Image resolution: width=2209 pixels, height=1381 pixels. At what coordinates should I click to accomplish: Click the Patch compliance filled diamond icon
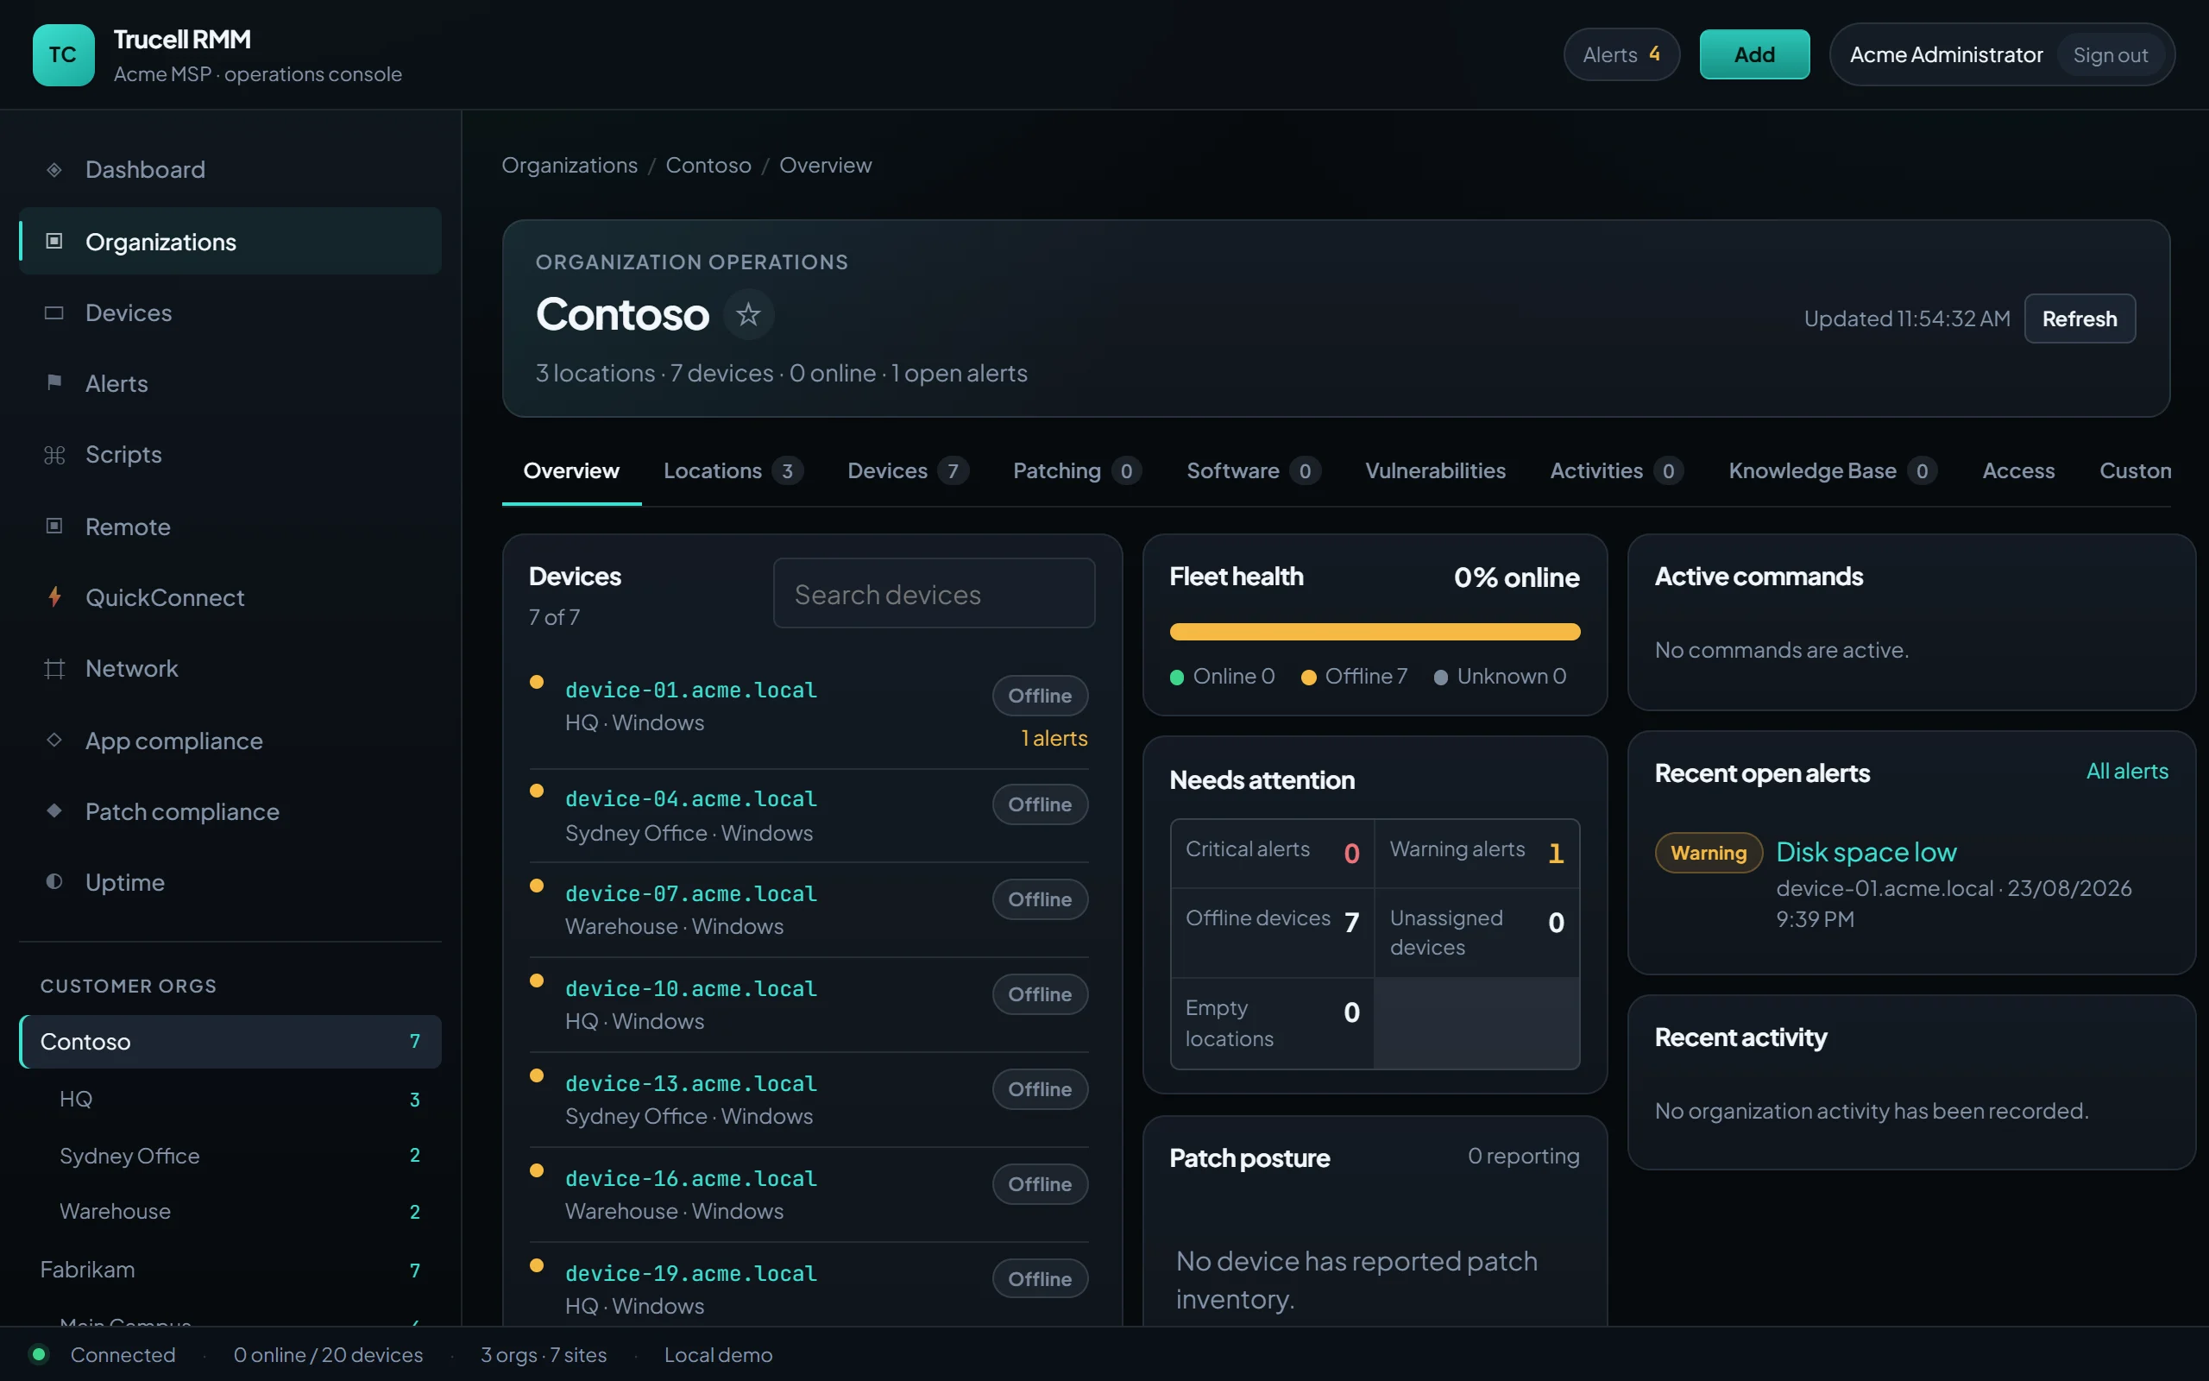coord(53,811)
